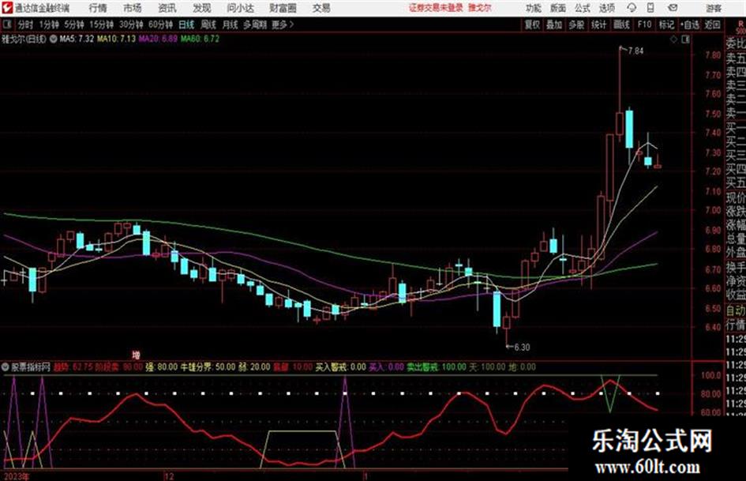Switch to the 分时 period tab
746x481 pixels.
click(25, 24)
